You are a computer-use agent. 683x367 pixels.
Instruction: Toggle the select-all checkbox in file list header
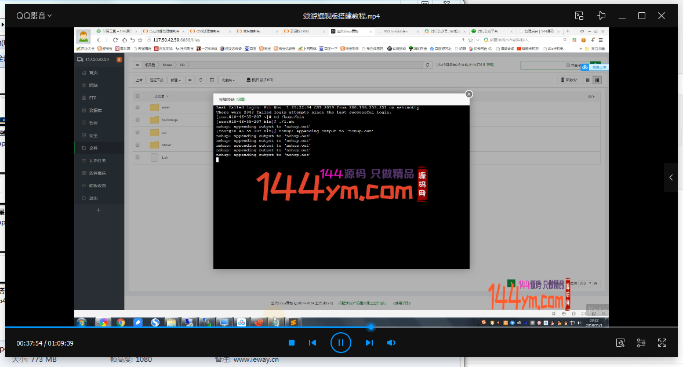pyautogui.click(x=137, y=96)
